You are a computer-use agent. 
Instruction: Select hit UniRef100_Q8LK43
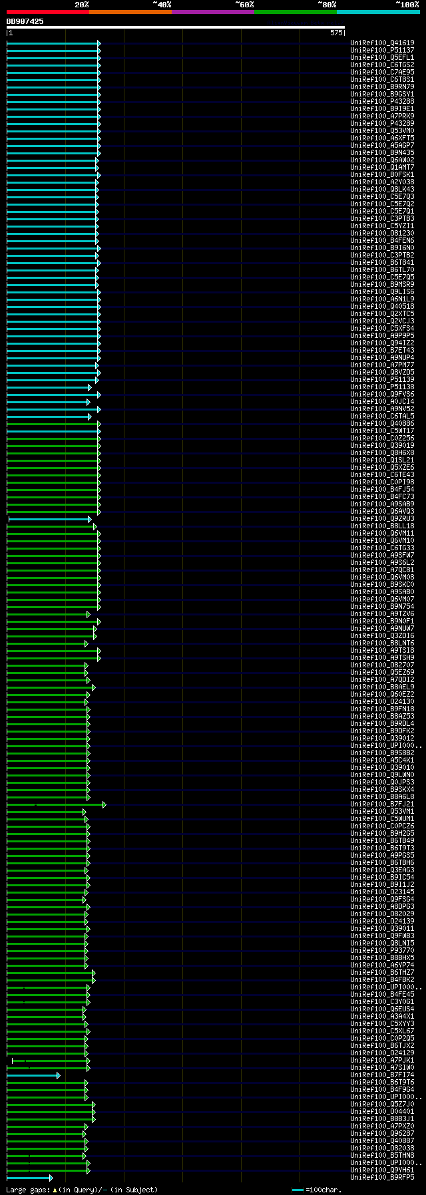[382, 190]
